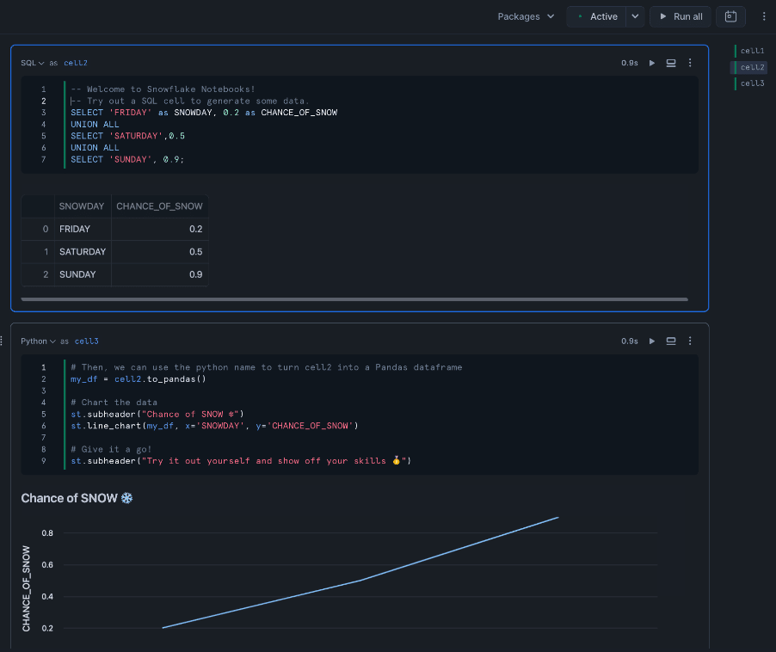Change cell3 language via Python dropdown

(38, 341)
